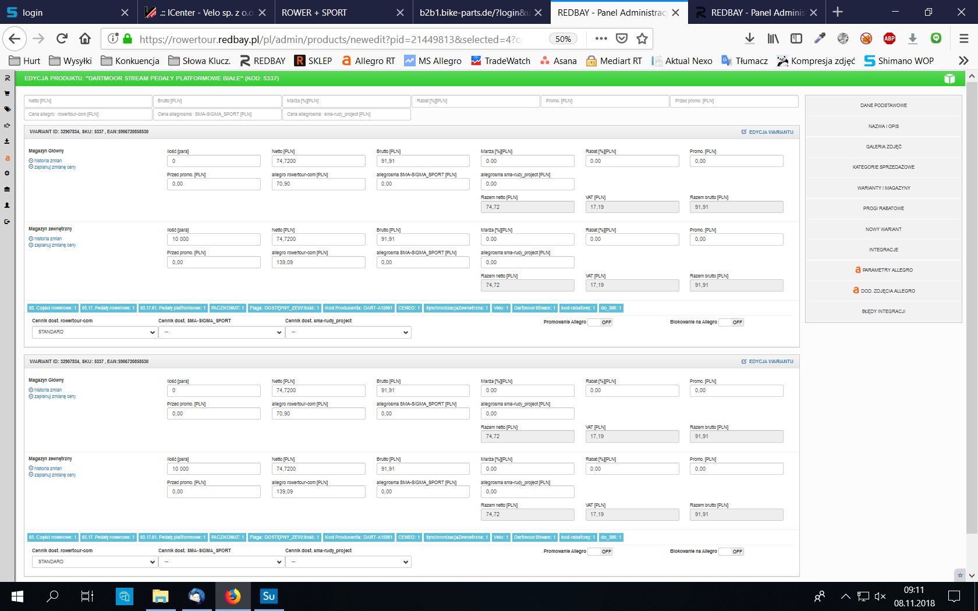
Task: Click the white box icon in green header
Action: click(949, 79)
